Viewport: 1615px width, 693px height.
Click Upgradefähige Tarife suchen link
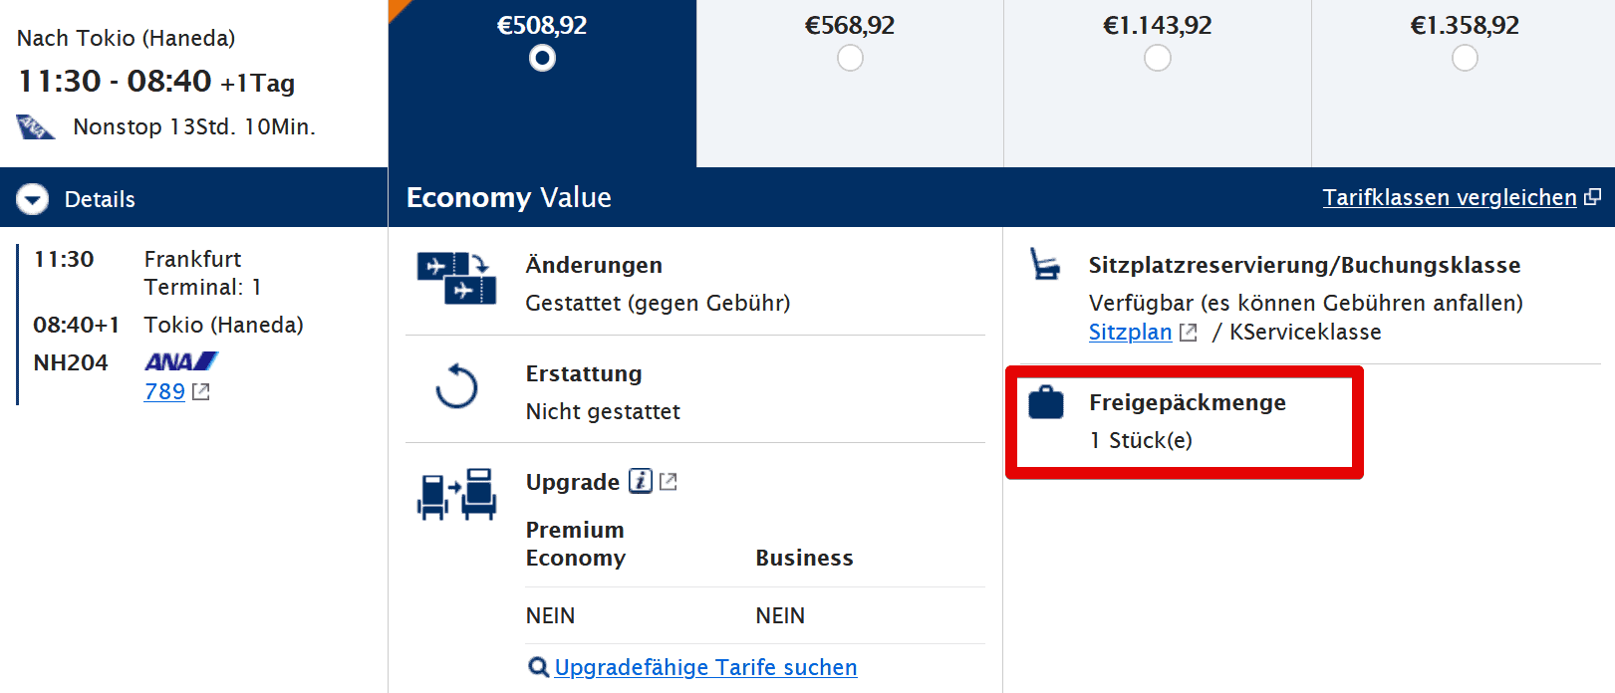705,667
